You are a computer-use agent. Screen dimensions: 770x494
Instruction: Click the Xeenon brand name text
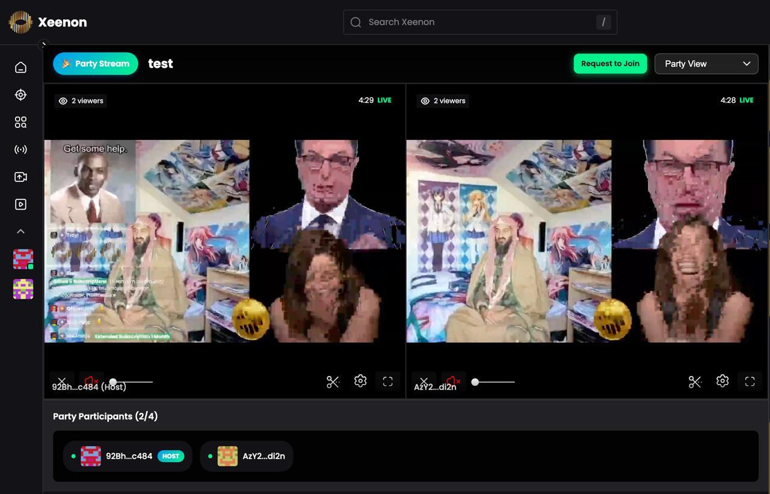point(63,22)
